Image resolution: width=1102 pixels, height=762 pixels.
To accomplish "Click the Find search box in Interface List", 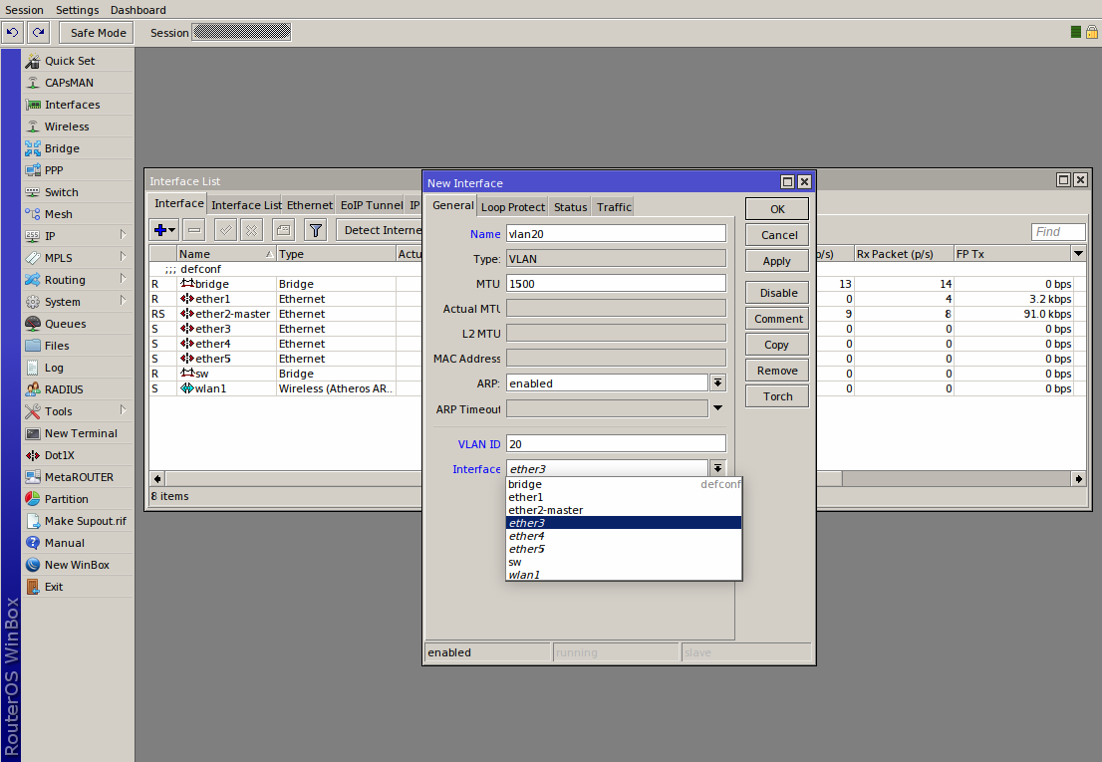I will (1057, 232).
